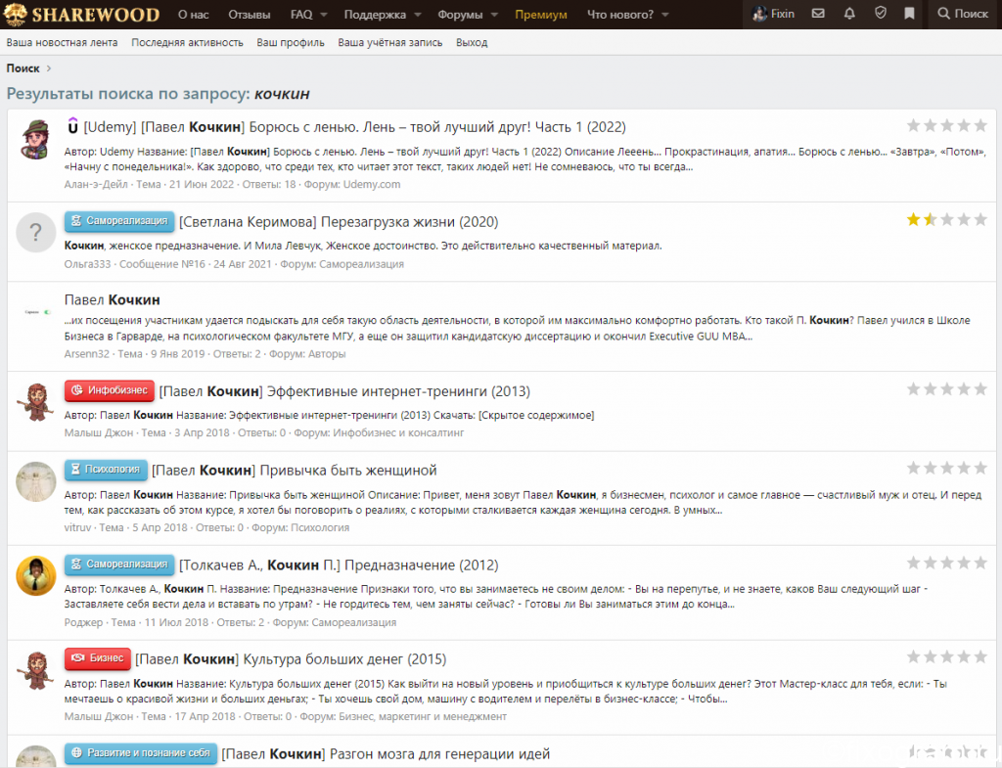Click Малыш Джон avatar beside Эффективные интернет-тренинги
The image size is (1002, 768).
click(x=36, y=402)
